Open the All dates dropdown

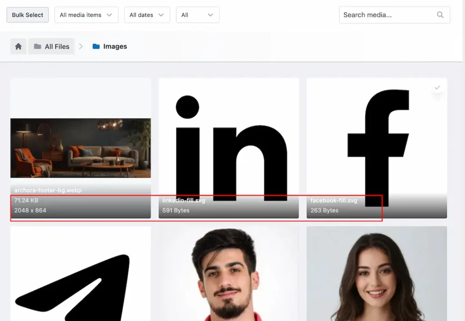(x=147, y=15)
